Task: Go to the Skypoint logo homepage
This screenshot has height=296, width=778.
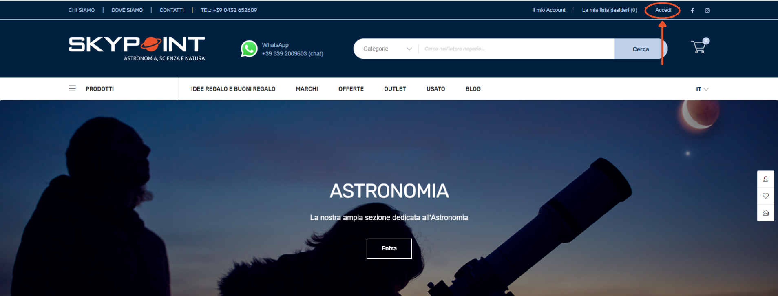Action: pyautogui.click(x=137, y=49)
